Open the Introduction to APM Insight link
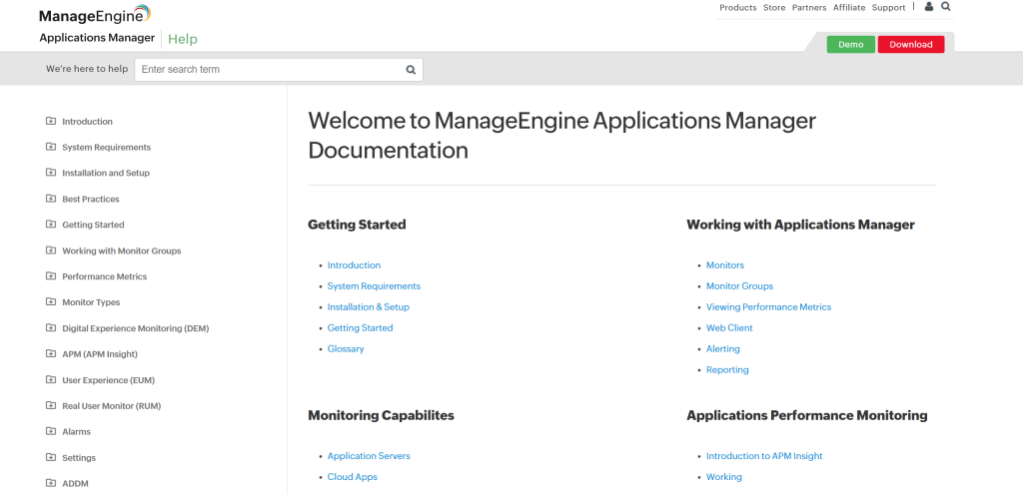 point(764,456)
